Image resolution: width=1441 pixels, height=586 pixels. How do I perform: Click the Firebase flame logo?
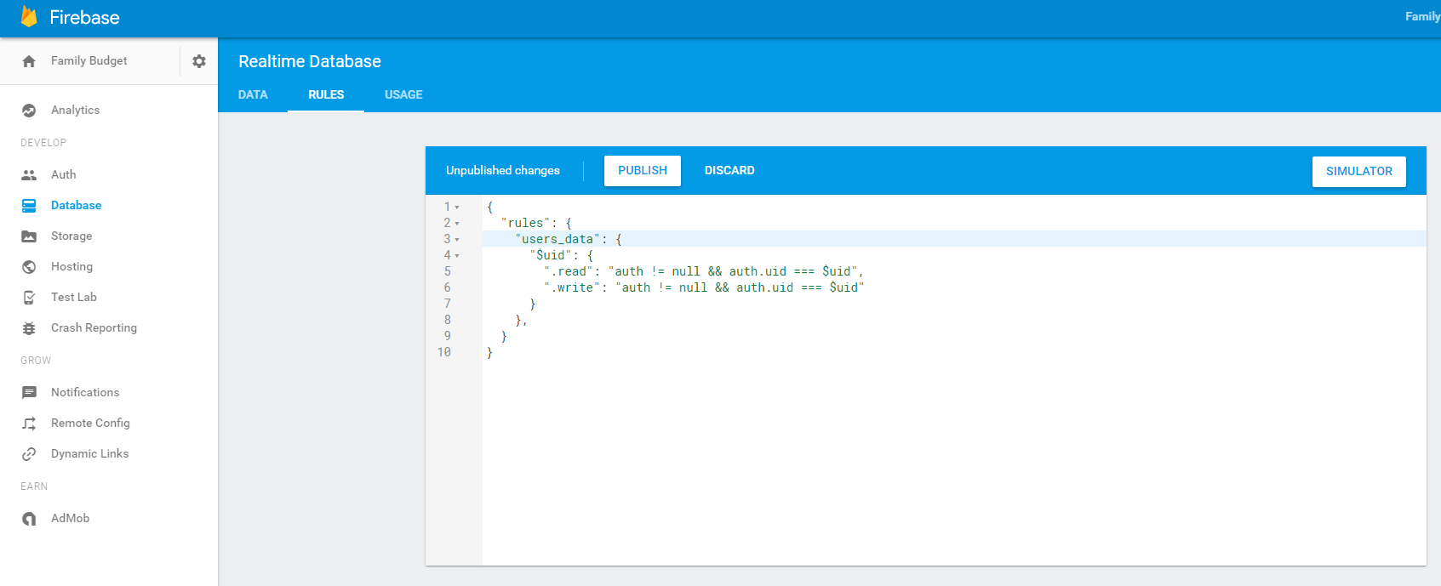[x=29, y=17]
